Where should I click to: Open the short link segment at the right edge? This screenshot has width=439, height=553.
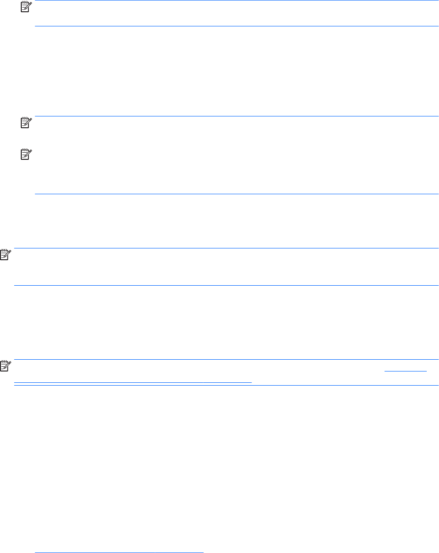406,369
